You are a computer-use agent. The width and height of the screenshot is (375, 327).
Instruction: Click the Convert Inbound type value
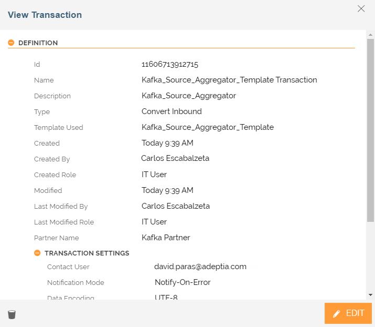pyautogui.click(x=172, y=111)
